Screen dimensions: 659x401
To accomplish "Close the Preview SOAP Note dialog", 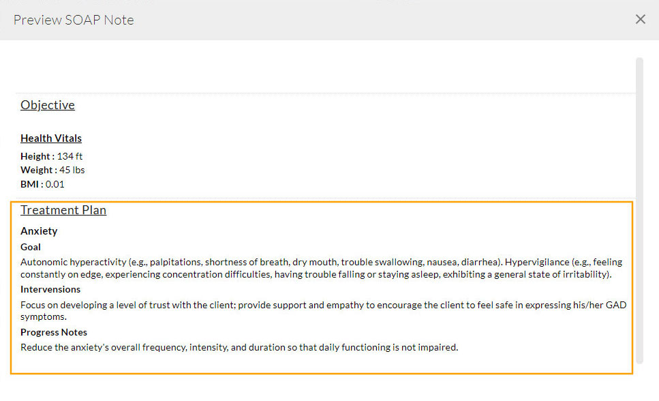I will 640,19.
